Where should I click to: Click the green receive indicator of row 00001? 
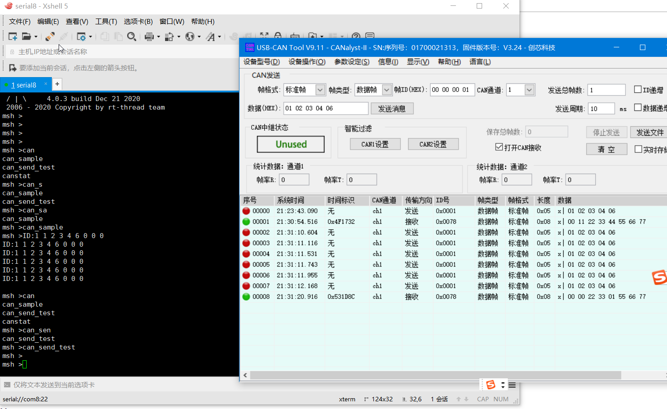[x=246, y=222]
